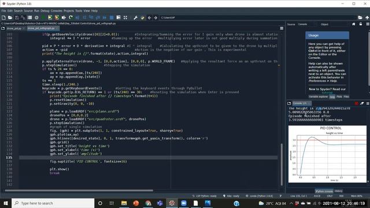
Task: Switch to Files pane tab
Action: 346,96
